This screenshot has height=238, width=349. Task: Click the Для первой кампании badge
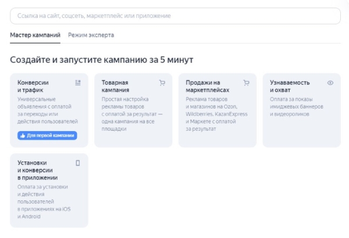pyautogui.click(x=47, y=136)
